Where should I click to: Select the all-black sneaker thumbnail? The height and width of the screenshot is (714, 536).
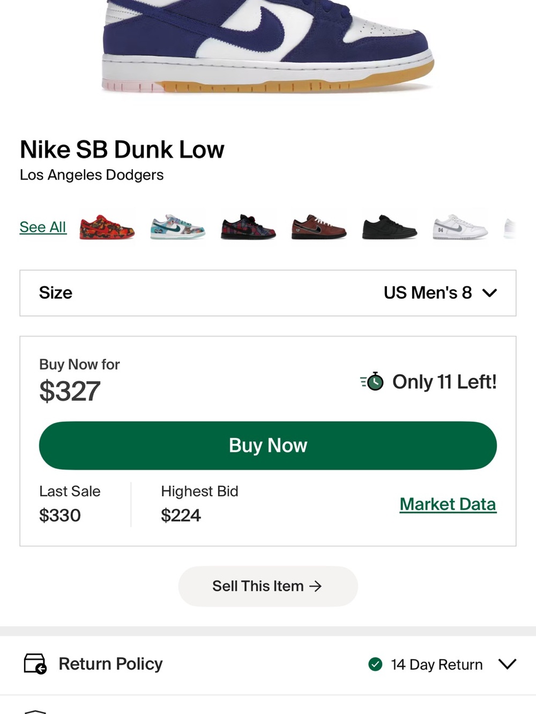(390, 227)
